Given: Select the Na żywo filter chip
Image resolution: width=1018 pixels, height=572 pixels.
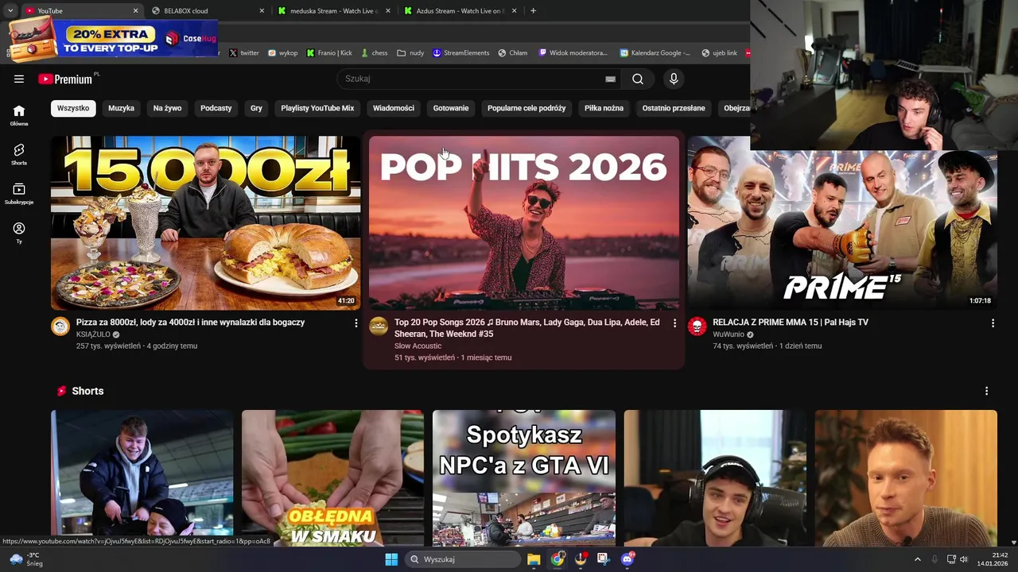Looking at the screenshot, I should pyautogui.click(x=167, y=108).
